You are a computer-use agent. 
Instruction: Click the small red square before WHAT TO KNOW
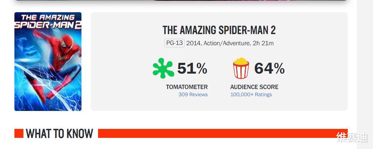[x=19, y=133]
